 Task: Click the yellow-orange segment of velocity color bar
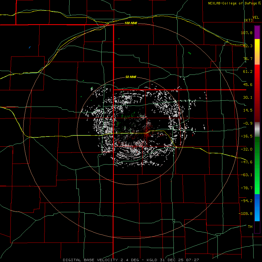(x=257, y=52)
